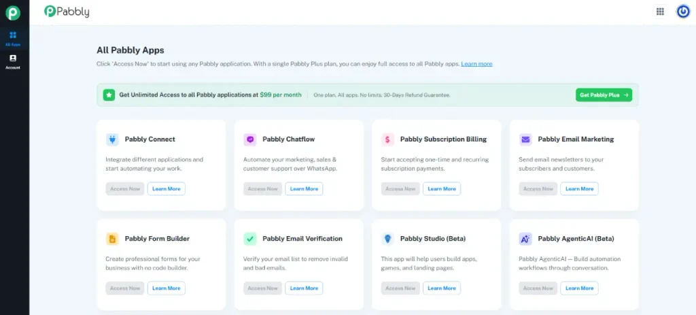Click the green star icon in the banner

tap(109, 95)
